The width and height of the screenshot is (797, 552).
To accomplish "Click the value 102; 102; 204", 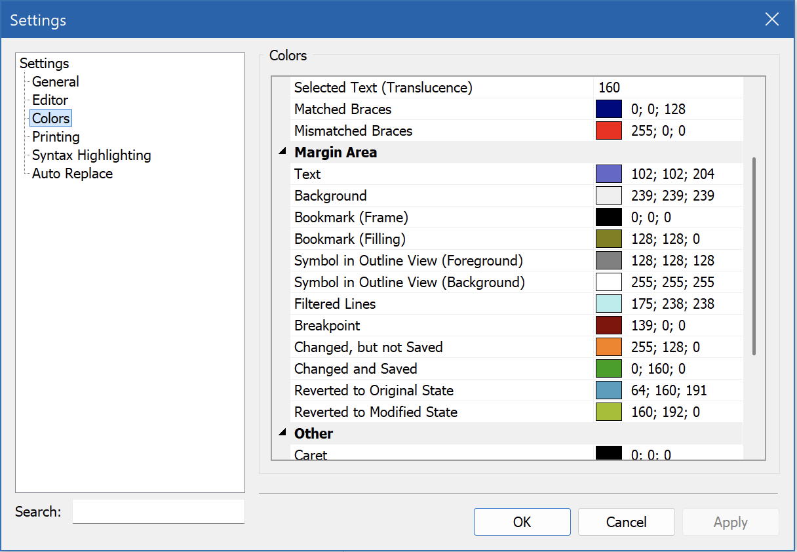I will pyautogui.click(x=673, y=174).
